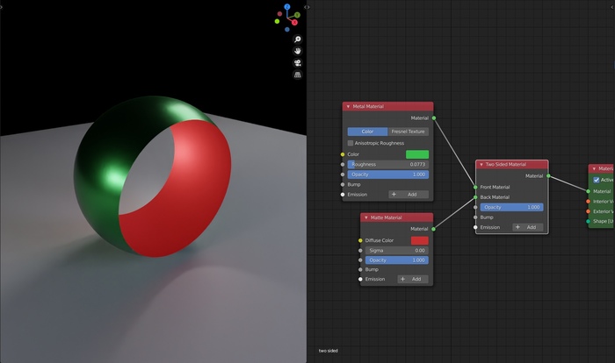The image size is (615, 363).
Task: Enable Anisotropic Roughness checkbox
Action: tap(351, 143)
